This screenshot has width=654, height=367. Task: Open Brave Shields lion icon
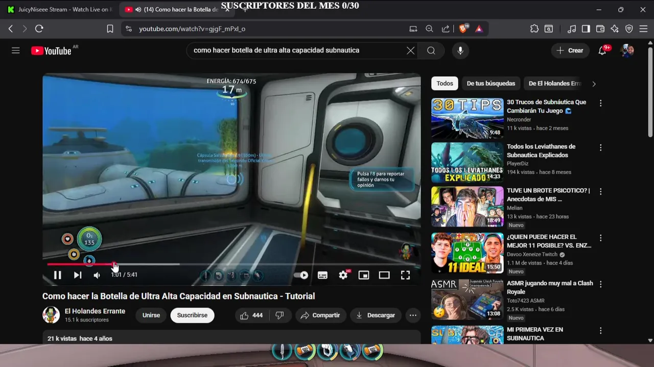[x=463, y=29]
